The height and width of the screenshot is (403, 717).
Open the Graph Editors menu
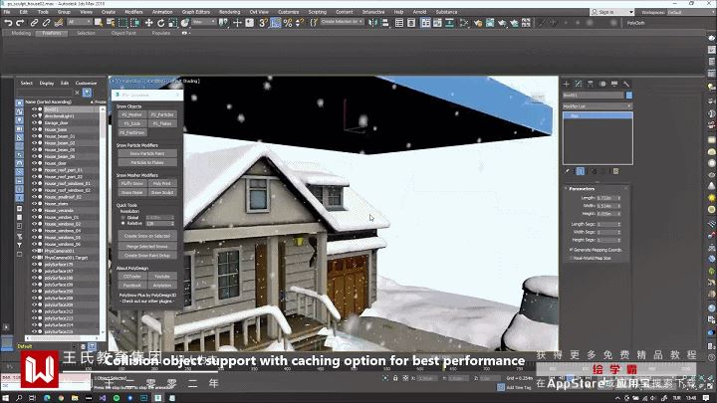(196, 12)
